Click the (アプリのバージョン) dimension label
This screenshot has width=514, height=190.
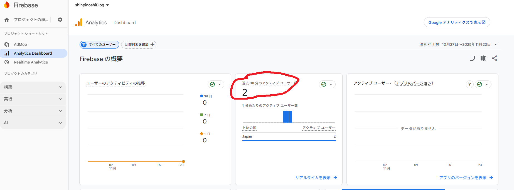pos(414,83)
